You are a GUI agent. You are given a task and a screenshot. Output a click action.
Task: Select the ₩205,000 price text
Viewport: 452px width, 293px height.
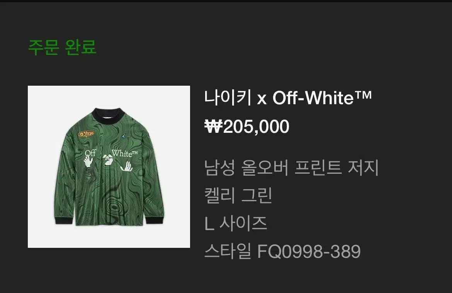tap(247, 126)
